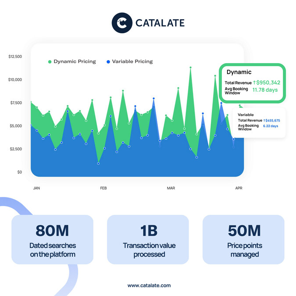Click the 11.78 days booking window value

pyautogui.click(x=265, y=90)
